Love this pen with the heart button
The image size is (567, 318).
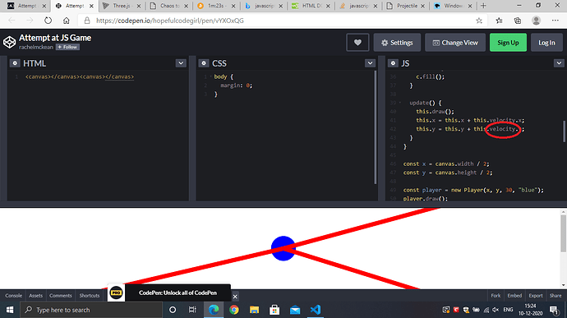coord(357,43)
